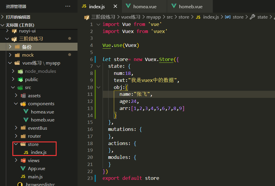Collapse the 三阶段练习 folder chevron

7,39
